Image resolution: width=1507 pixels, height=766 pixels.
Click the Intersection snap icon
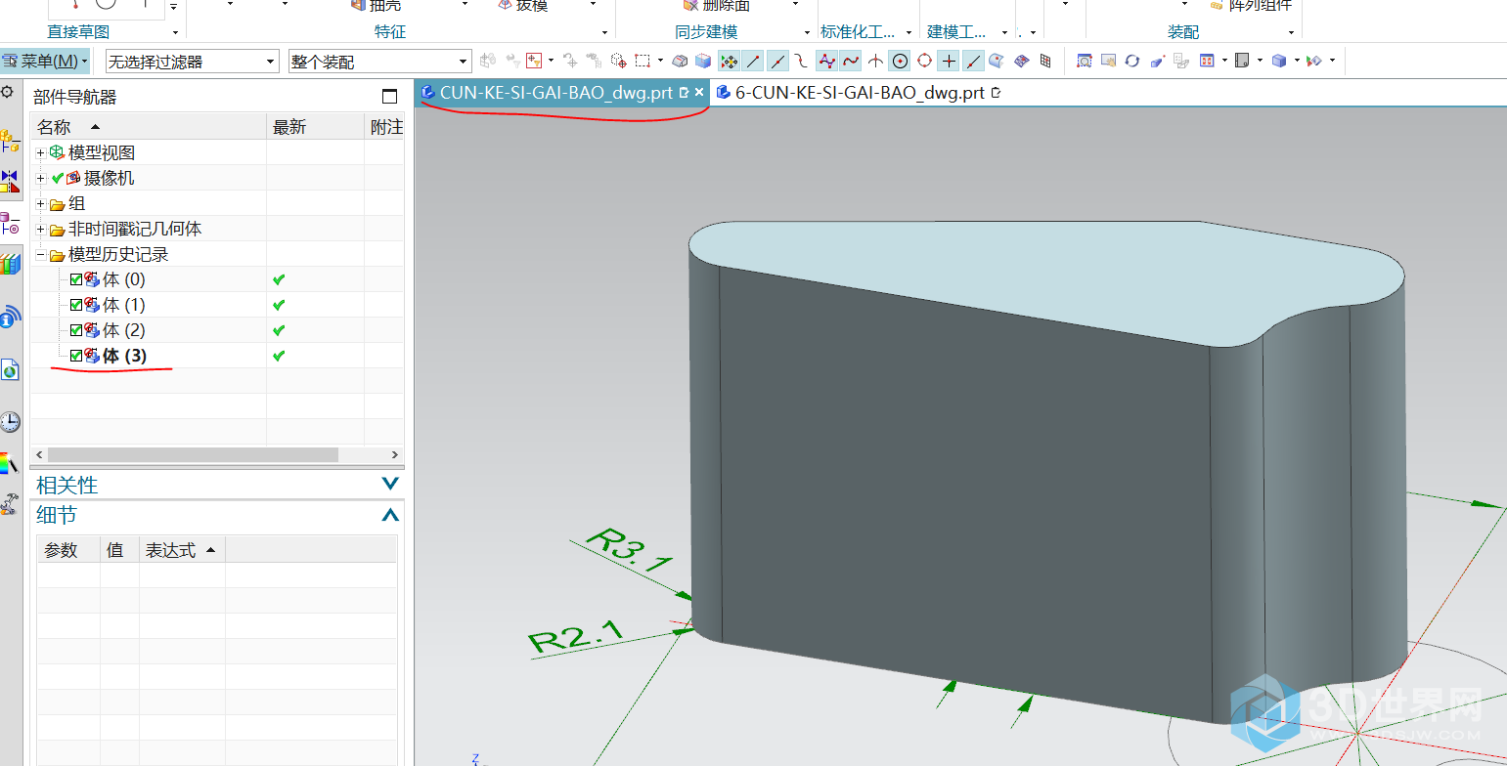point(875,62)
